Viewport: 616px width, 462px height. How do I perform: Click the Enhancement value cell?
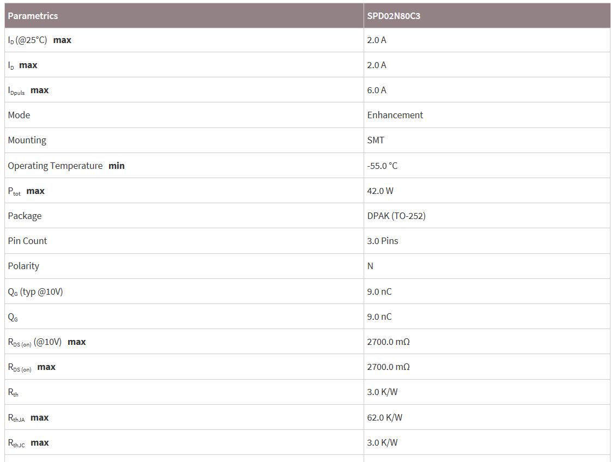395,115
